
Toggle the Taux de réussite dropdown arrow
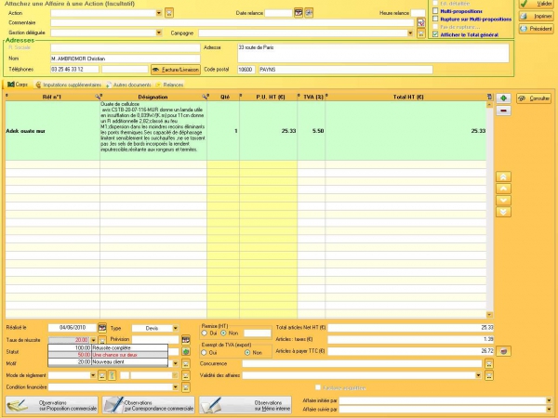pos(93,340)
